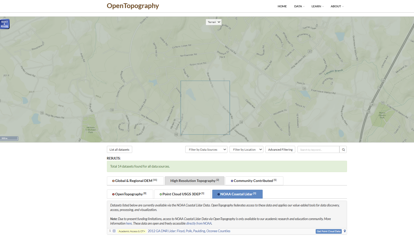Select the High Resolution Topography tab
Viewport: 414px width, 242px height.
click(195, 181)
